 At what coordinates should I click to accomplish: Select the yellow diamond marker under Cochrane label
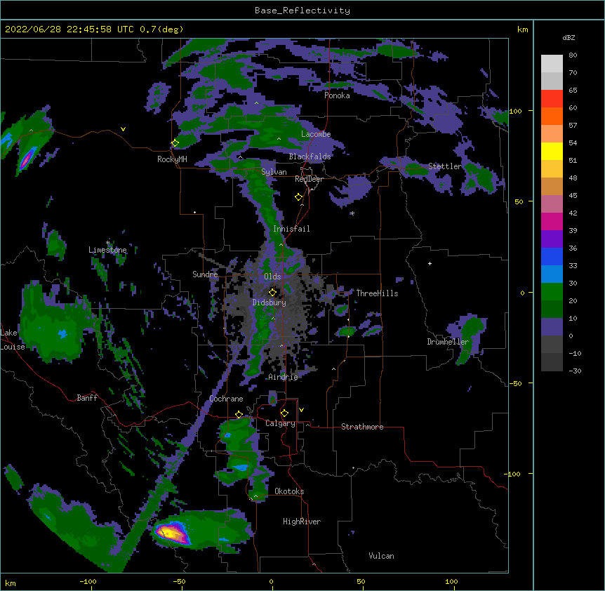239,414
